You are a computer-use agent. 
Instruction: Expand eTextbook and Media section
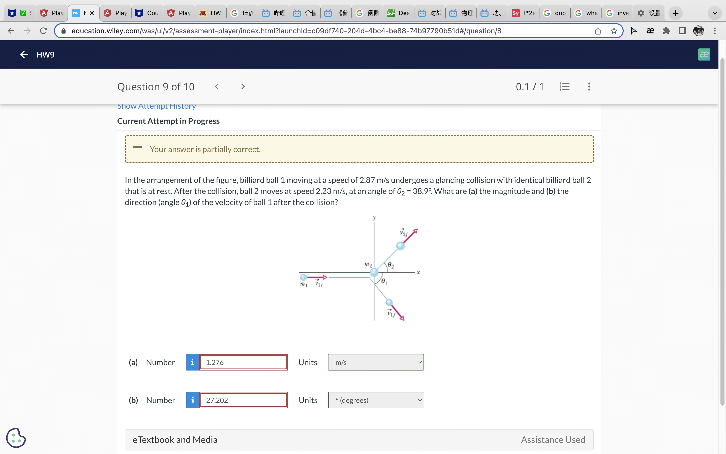(x=175, y=440)
